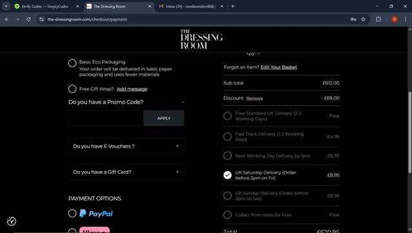This screenshot has height=233, width=412.
Task: Click the address bar URL
Action: [87, 19]
